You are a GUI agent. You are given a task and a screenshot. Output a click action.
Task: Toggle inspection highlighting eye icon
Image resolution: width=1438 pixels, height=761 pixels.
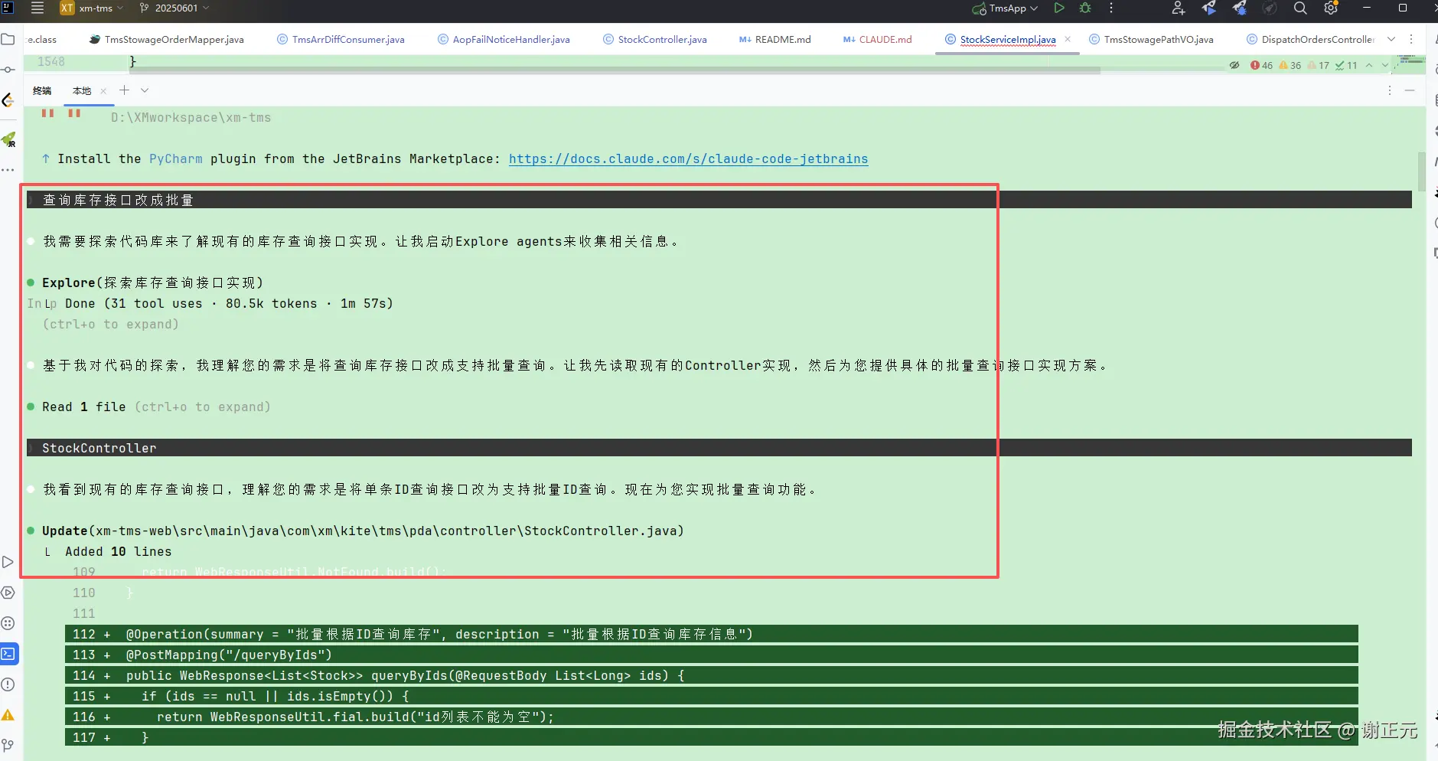pos(1234,66)
